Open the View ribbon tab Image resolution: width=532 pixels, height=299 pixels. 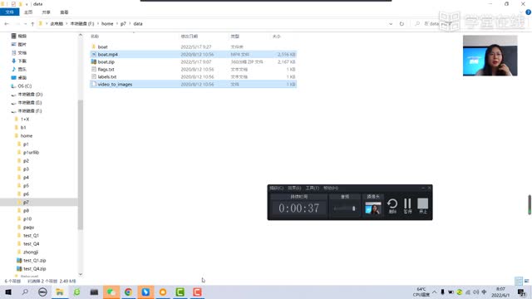(x=64, y=12)
